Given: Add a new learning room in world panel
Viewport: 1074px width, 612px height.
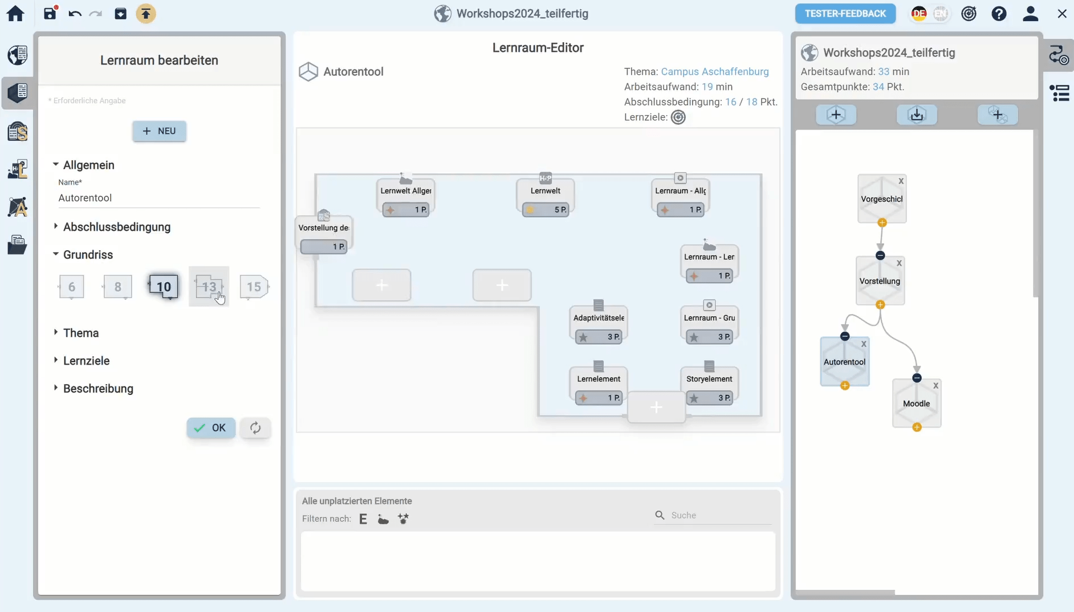Looking at the screenshot, I should (836, 115).
